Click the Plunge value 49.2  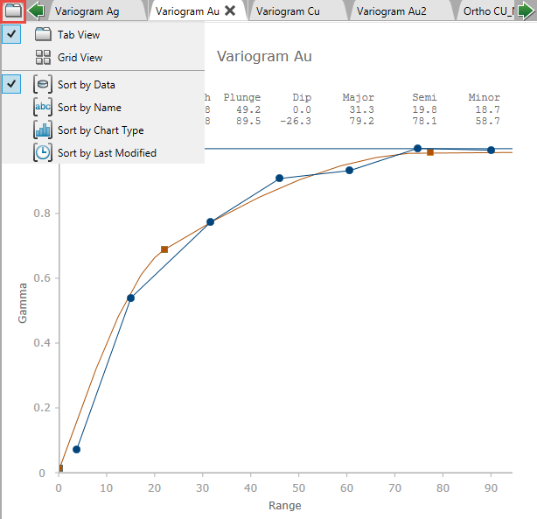tap(248, 109)
